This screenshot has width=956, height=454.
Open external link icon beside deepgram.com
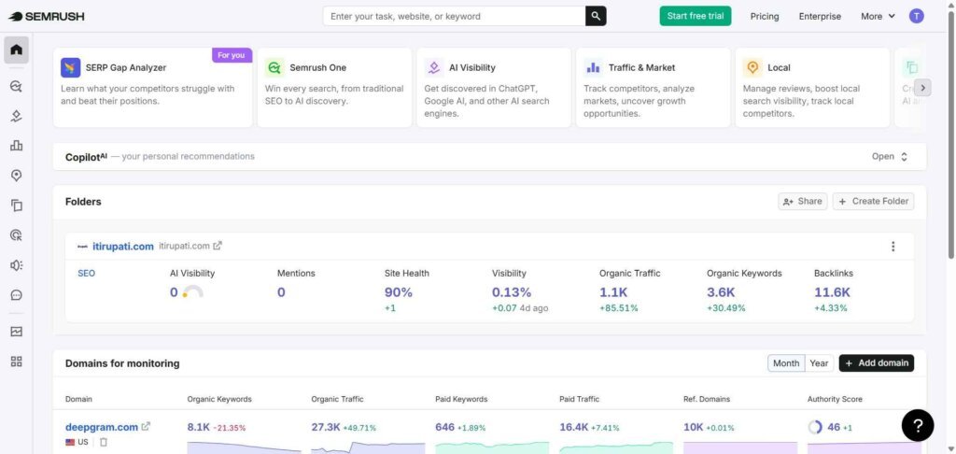coord(146,427)
